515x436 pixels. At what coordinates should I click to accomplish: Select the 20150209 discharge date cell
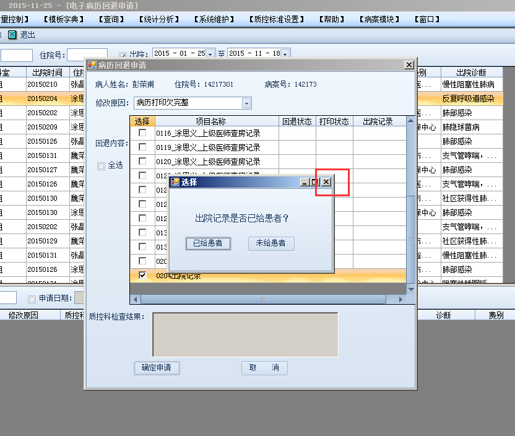click(48, 127)
